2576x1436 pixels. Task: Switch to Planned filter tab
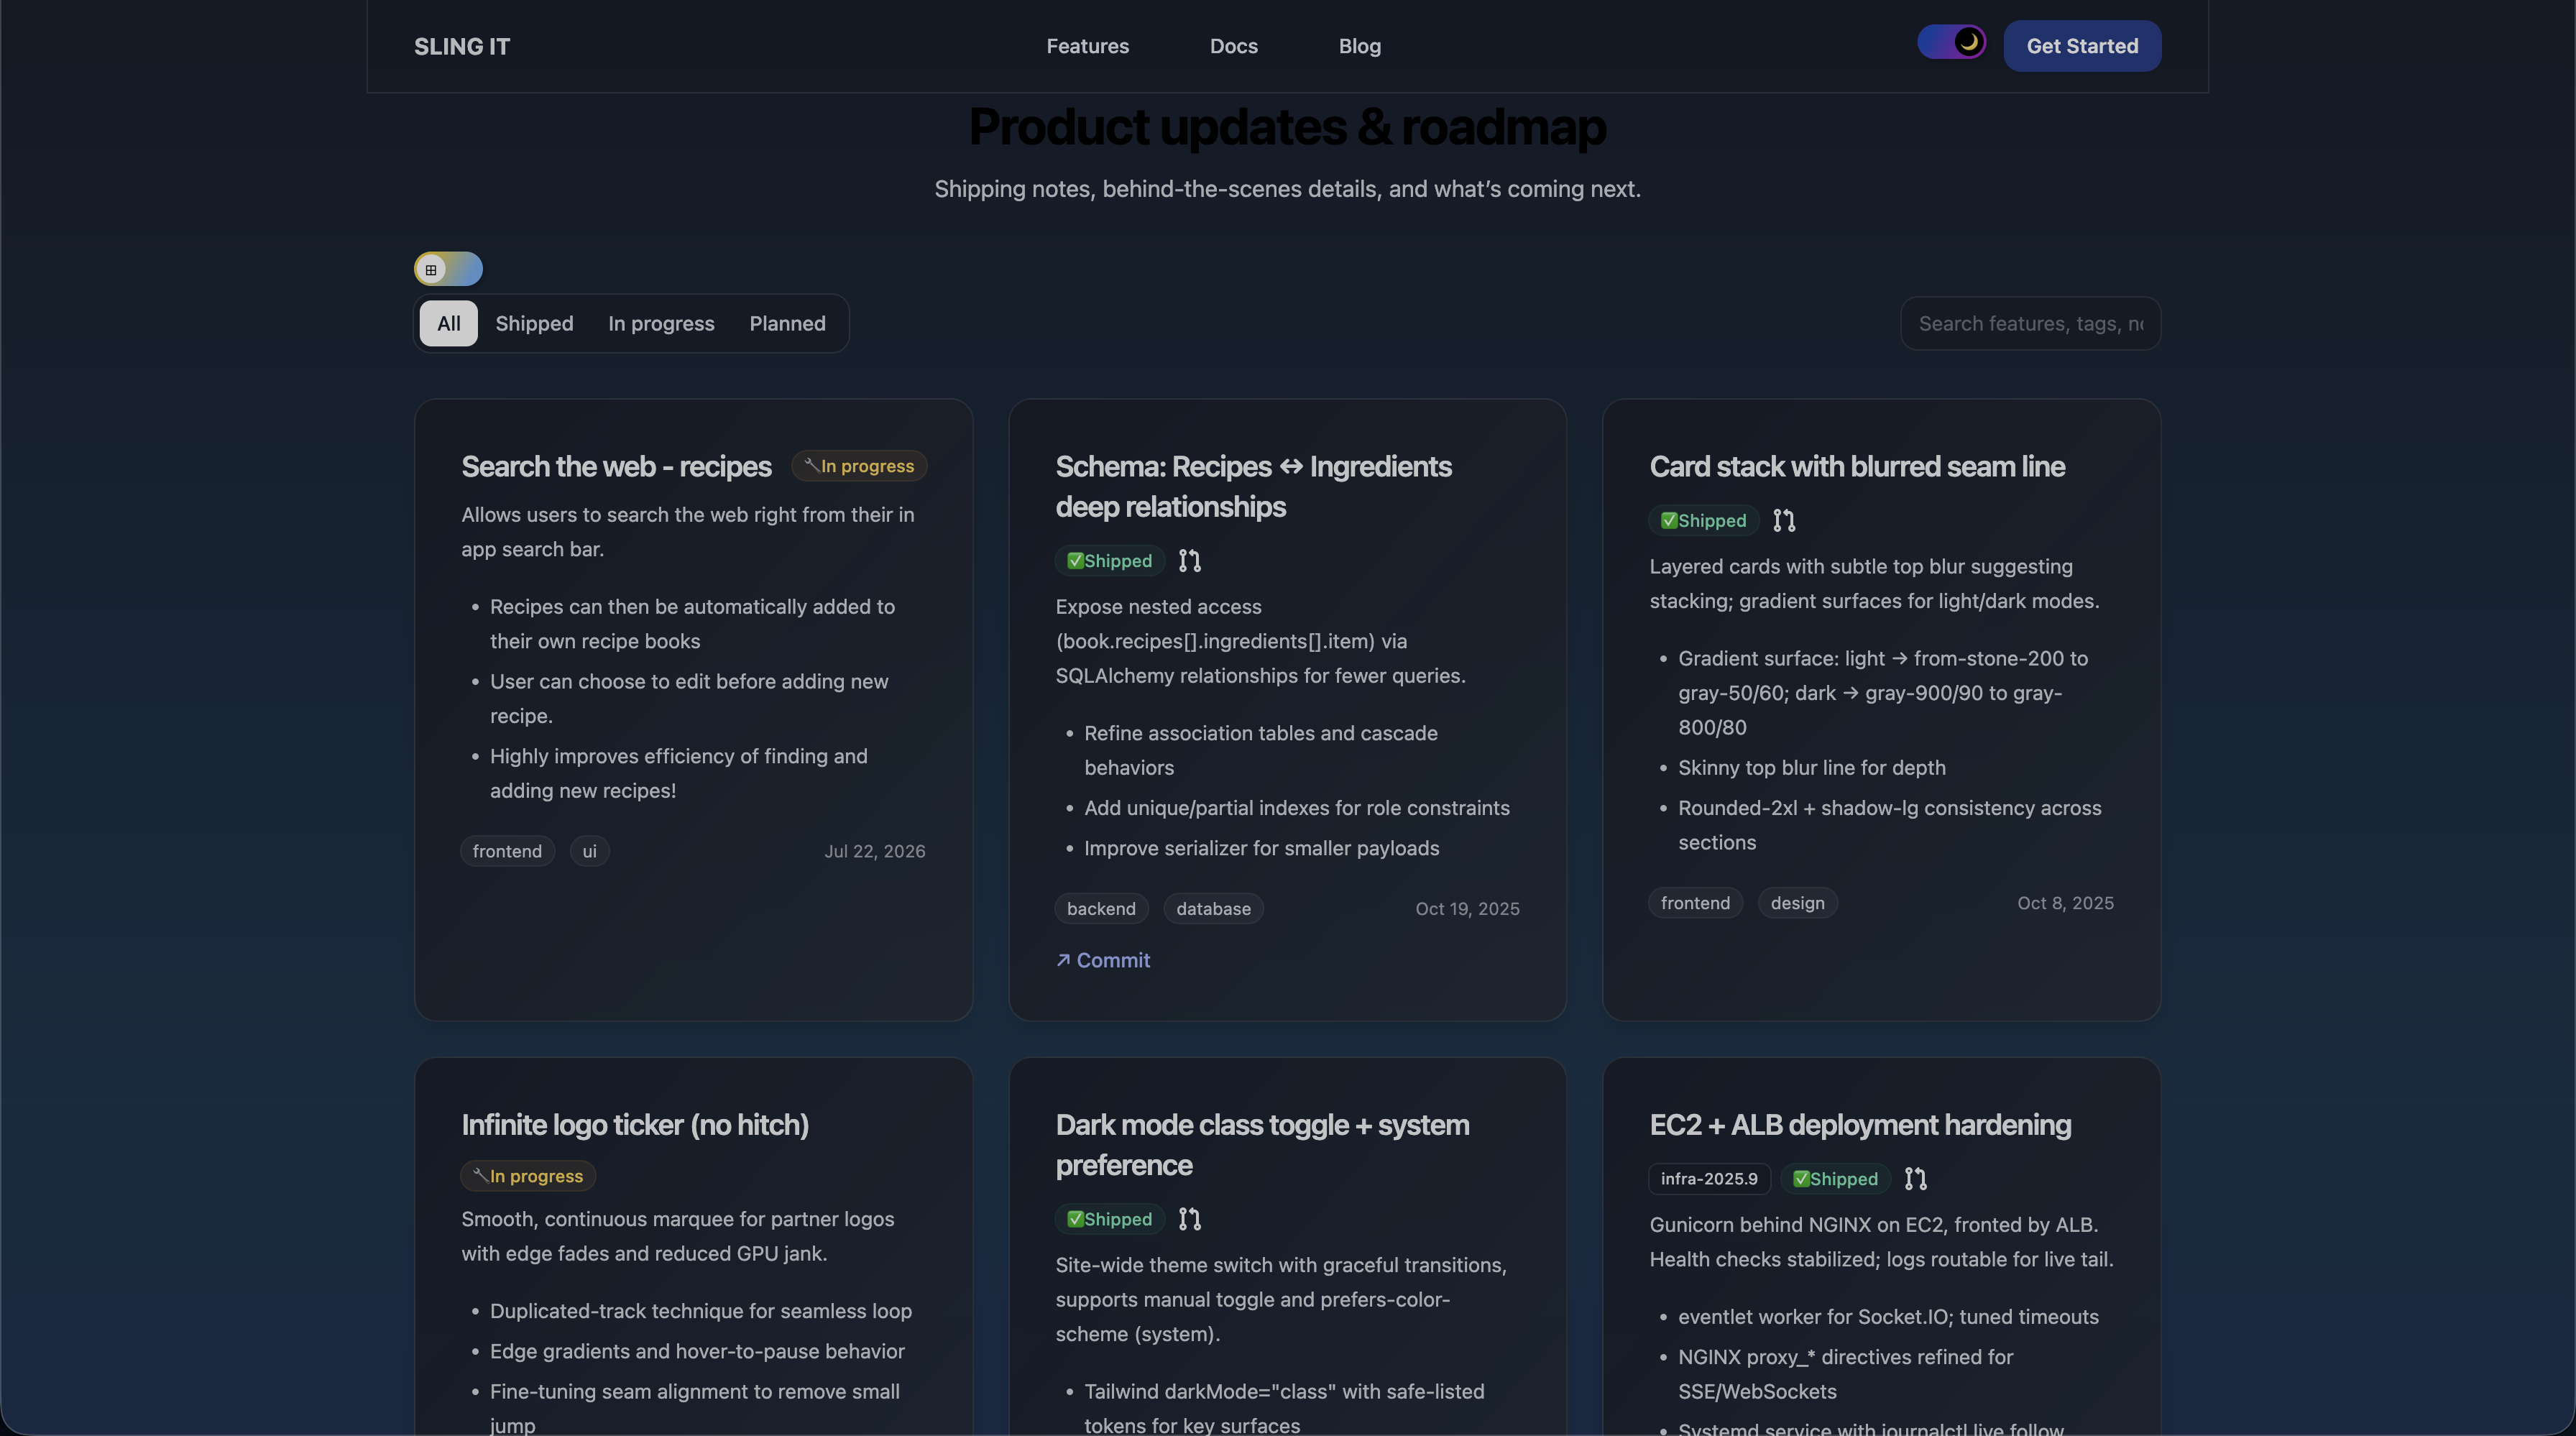coord(787,323)
